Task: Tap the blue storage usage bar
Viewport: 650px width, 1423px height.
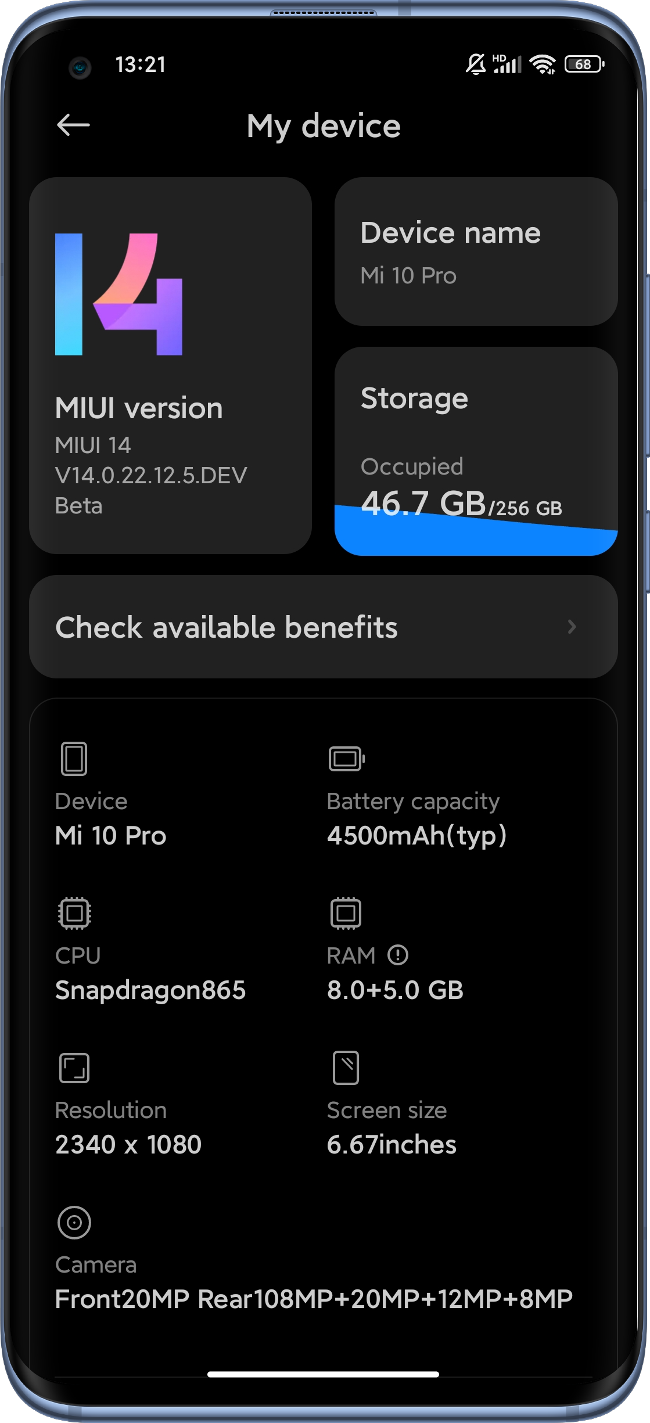Action: (476, 537)
